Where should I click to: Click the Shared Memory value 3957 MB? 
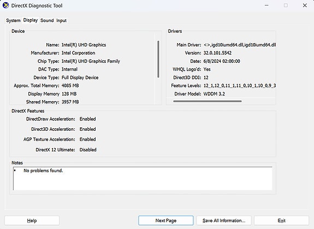(x=70, y=102)
